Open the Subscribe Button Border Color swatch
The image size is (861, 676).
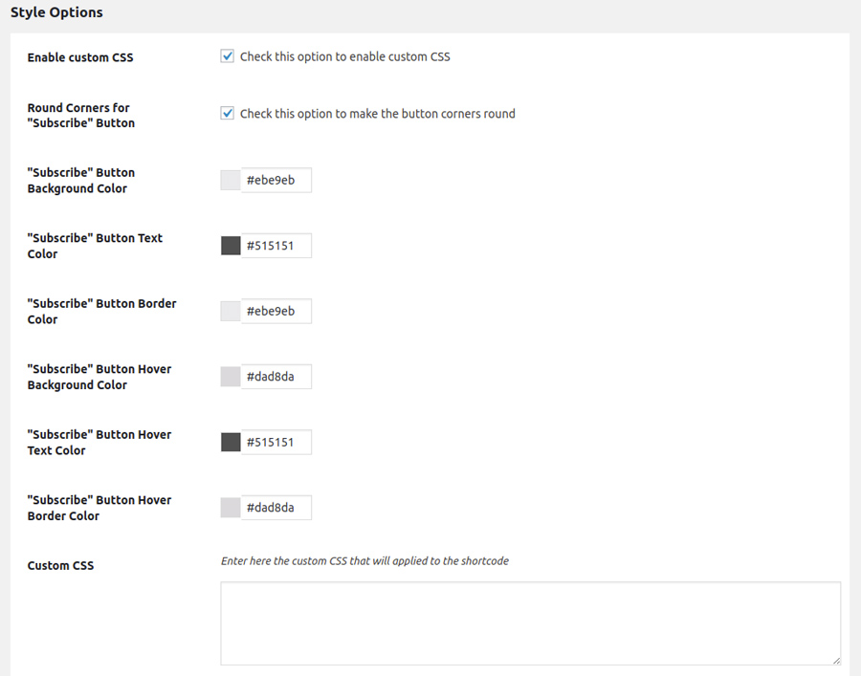[231, 312]
